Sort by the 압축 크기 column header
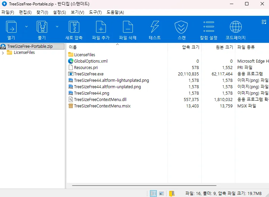This screenshot has width=269, height=197. (190, 47)
